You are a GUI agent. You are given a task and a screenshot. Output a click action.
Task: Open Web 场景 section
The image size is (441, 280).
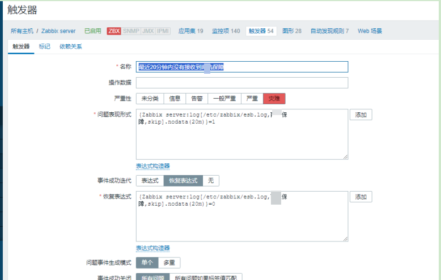click(370, 31)
